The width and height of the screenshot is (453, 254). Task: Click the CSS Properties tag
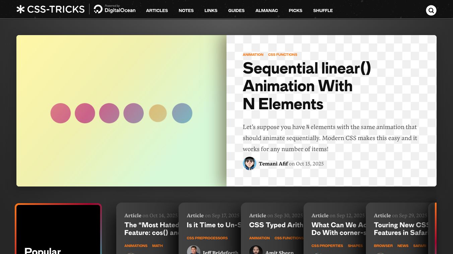coord(327,246)
